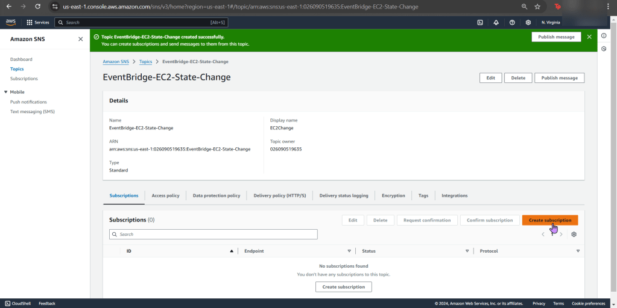Open the Services menu grid
The width and height of the screenshot is (617, 308).
(x=37, y=22)
